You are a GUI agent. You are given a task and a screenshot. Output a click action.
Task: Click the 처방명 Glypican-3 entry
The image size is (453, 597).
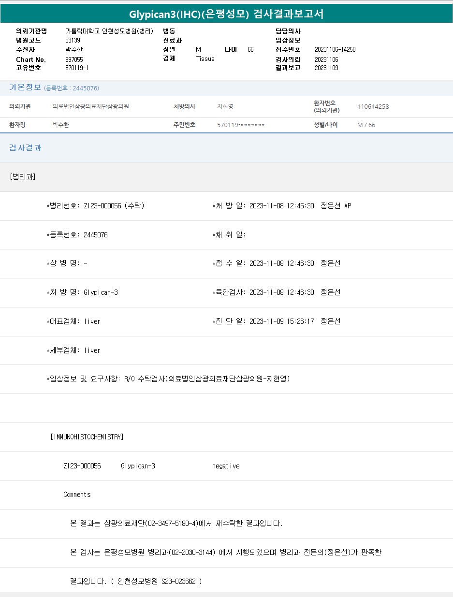82,292
